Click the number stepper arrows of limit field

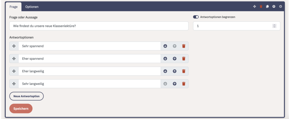(274, 26)
